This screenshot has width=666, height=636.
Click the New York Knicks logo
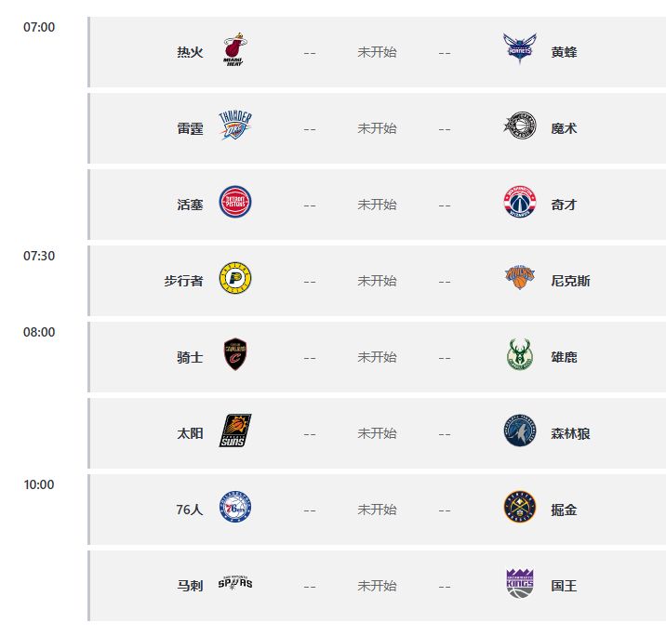(x=519, y=280)
